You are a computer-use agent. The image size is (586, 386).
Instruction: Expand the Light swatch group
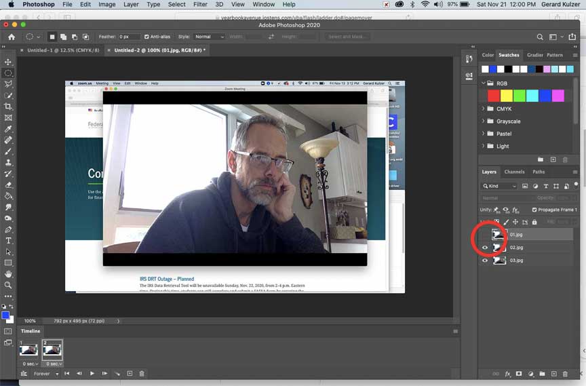coord(483,146)
